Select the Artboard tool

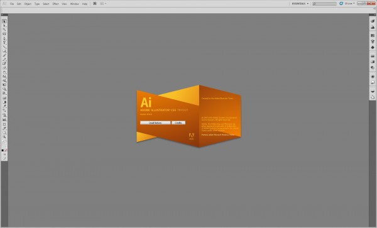pos(4,124)
